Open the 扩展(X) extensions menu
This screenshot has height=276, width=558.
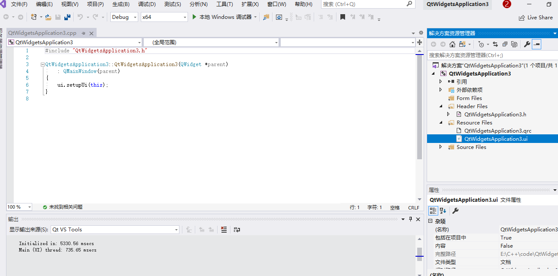[250, 4]
